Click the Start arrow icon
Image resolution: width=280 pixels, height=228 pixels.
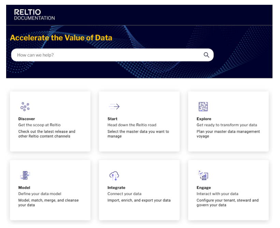click(x=114, y=107)
